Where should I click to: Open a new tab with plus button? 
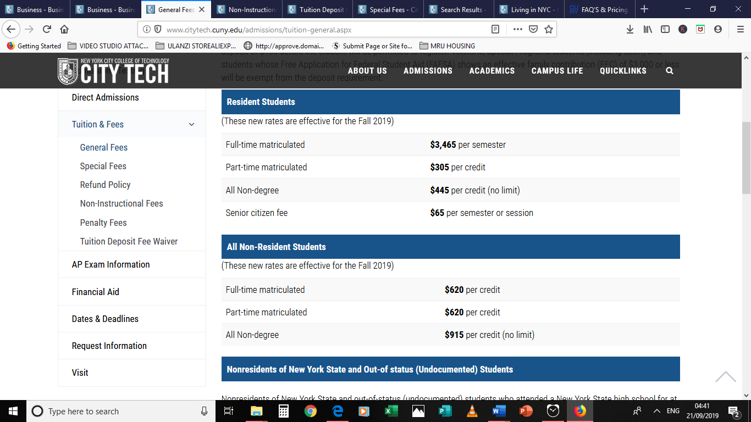point(644,9)
